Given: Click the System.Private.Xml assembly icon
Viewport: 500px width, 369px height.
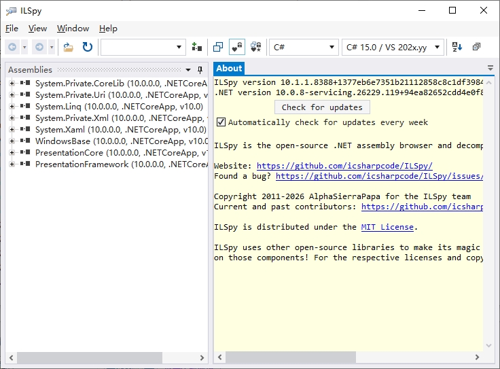Looking at the screenshot, I should (x=25, y=118).
